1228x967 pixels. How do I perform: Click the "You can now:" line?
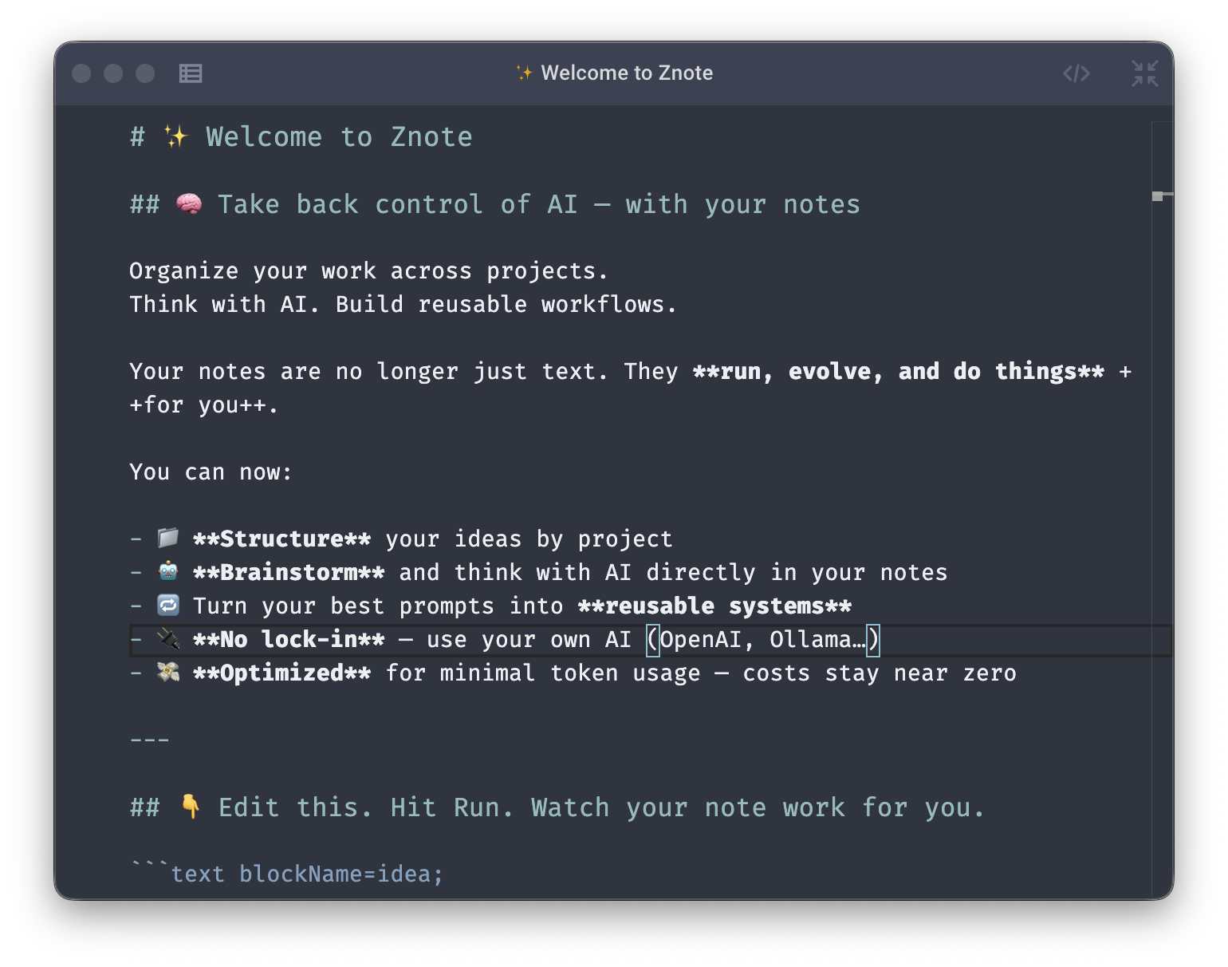click(211, 472)
